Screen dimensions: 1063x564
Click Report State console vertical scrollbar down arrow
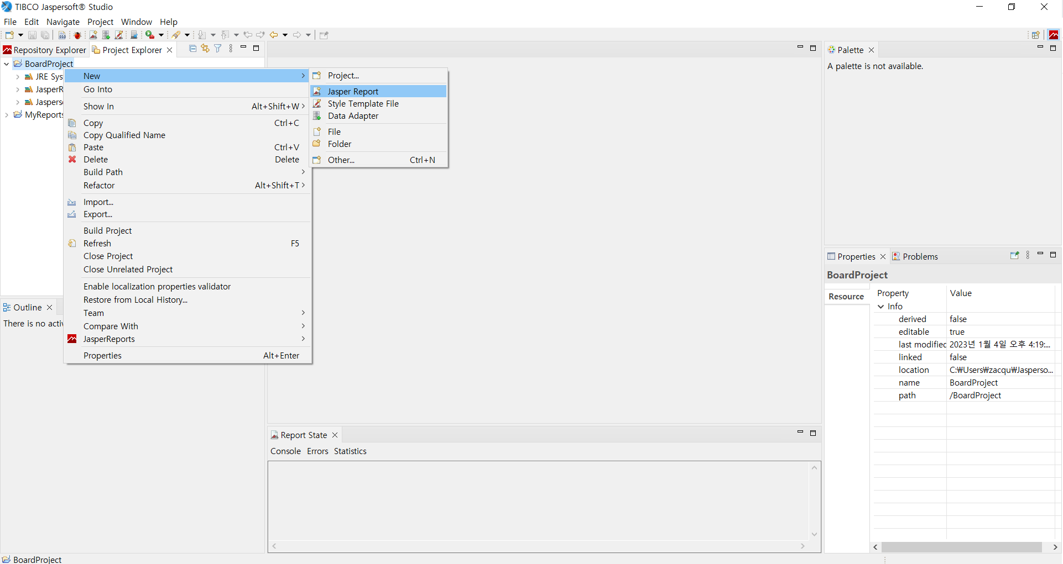pyautogui.click(x=814, y=534)
